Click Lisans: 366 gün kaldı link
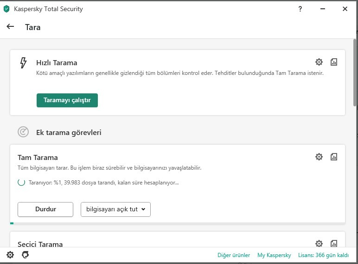This screenshot has width=358, height=264. pos(323,255)
